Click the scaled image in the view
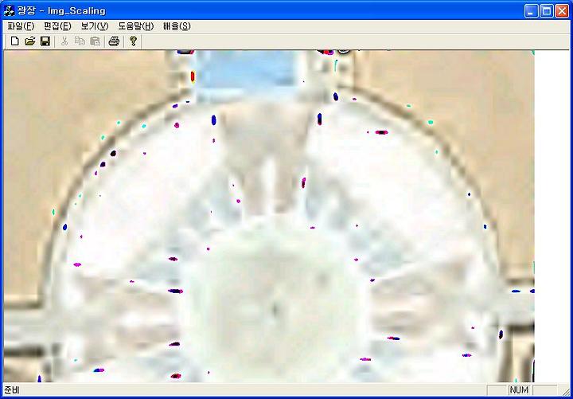 coord(269,216)
